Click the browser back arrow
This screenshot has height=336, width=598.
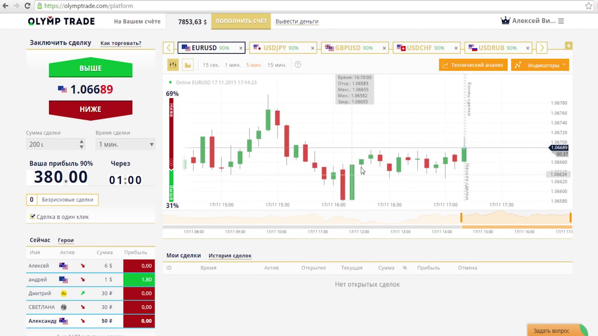pyautogui.click(x=6, y=6)
